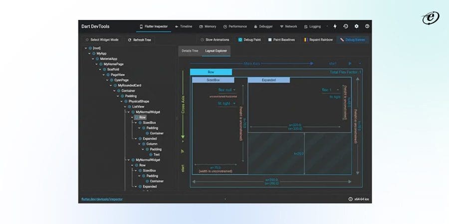
Task: Open the flex: null dropdown in SizedBox
Action: 227,90
